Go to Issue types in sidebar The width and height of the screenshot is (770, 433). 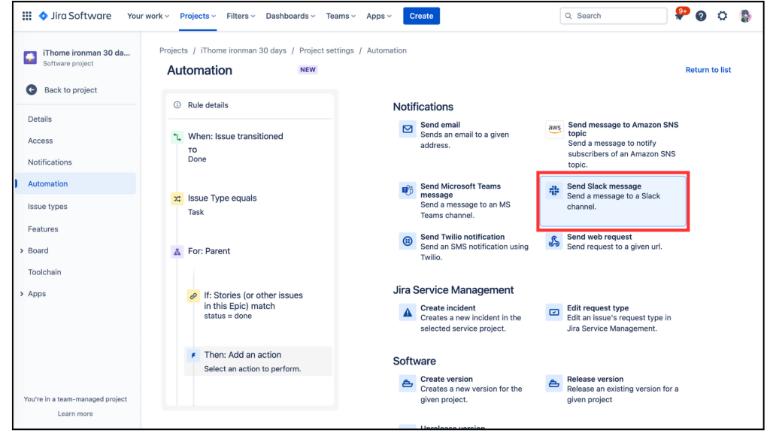47,206
